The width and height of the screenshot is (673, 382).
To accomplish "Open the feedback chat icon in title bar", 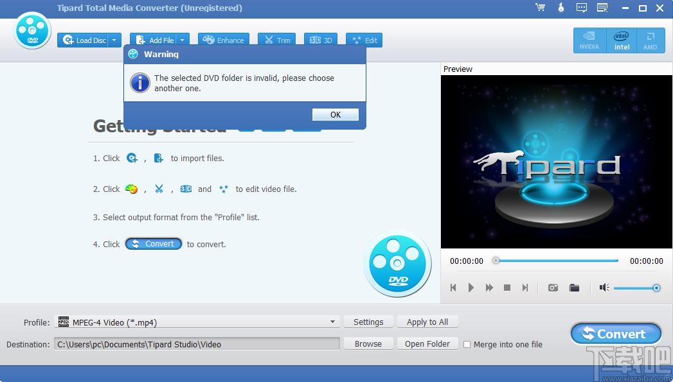I will [x=582, y=8].
